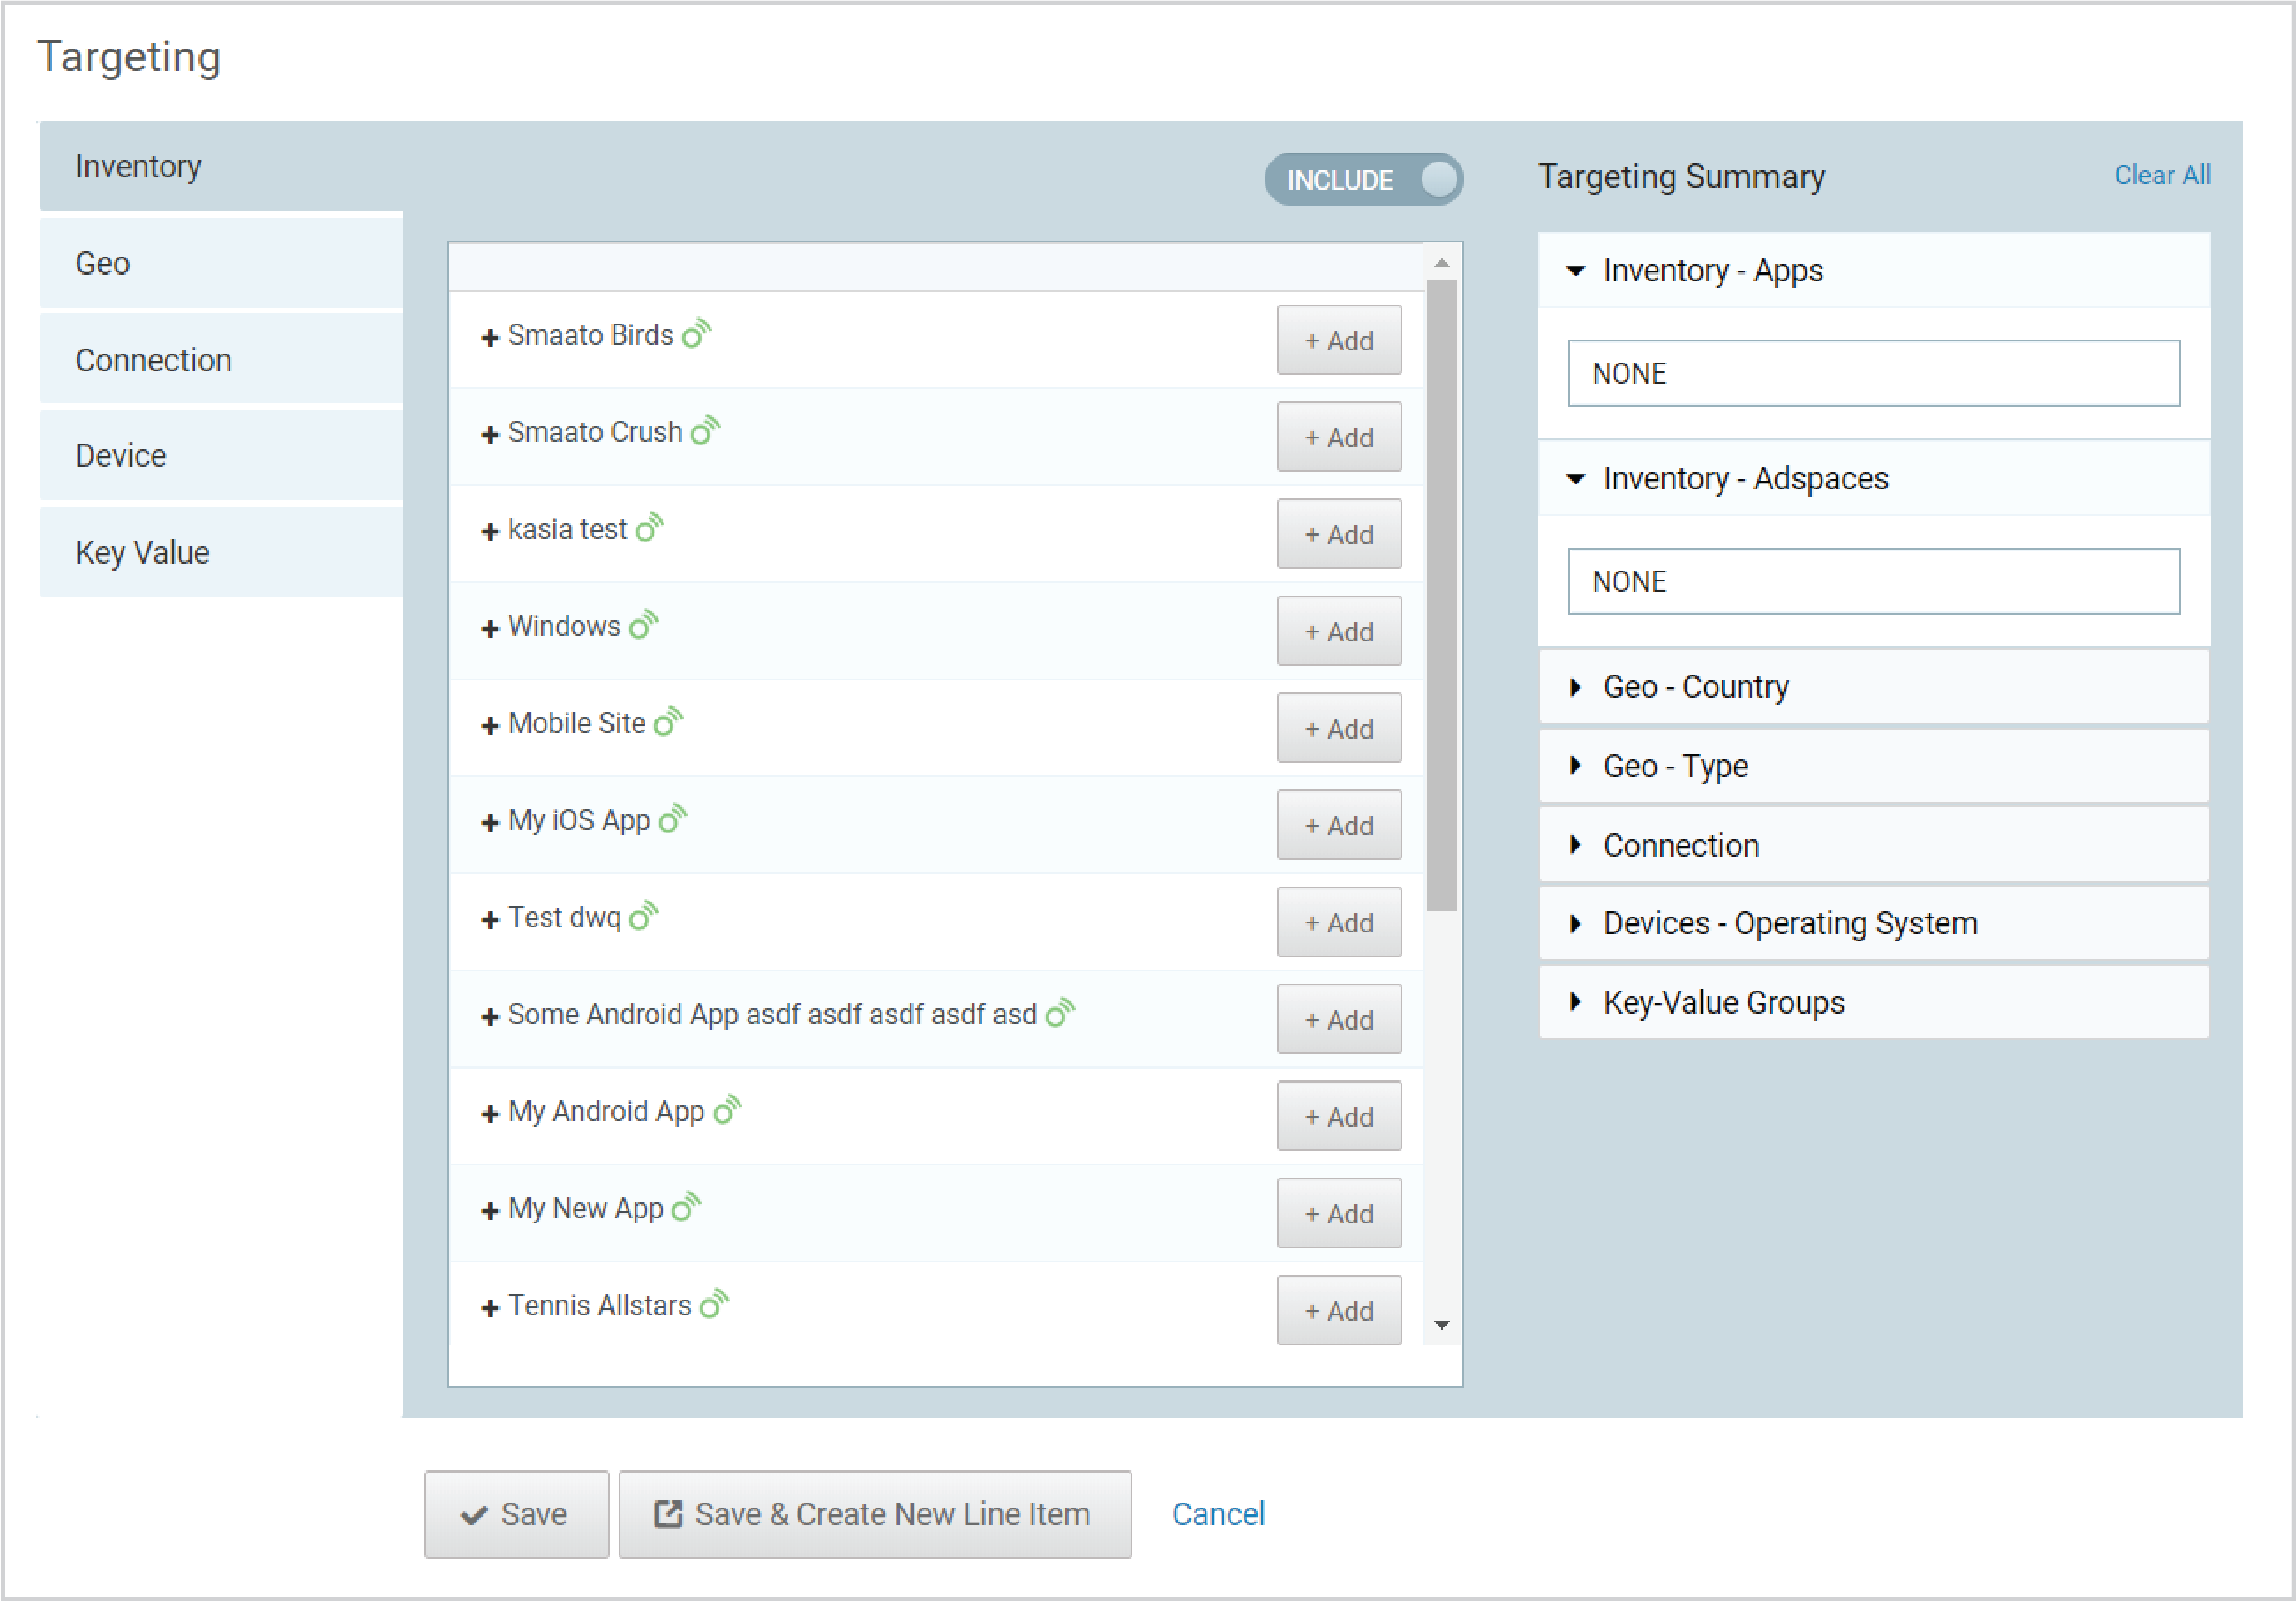Click the NONE field under Inventory - Adspaces

[x=1873, y=581]
